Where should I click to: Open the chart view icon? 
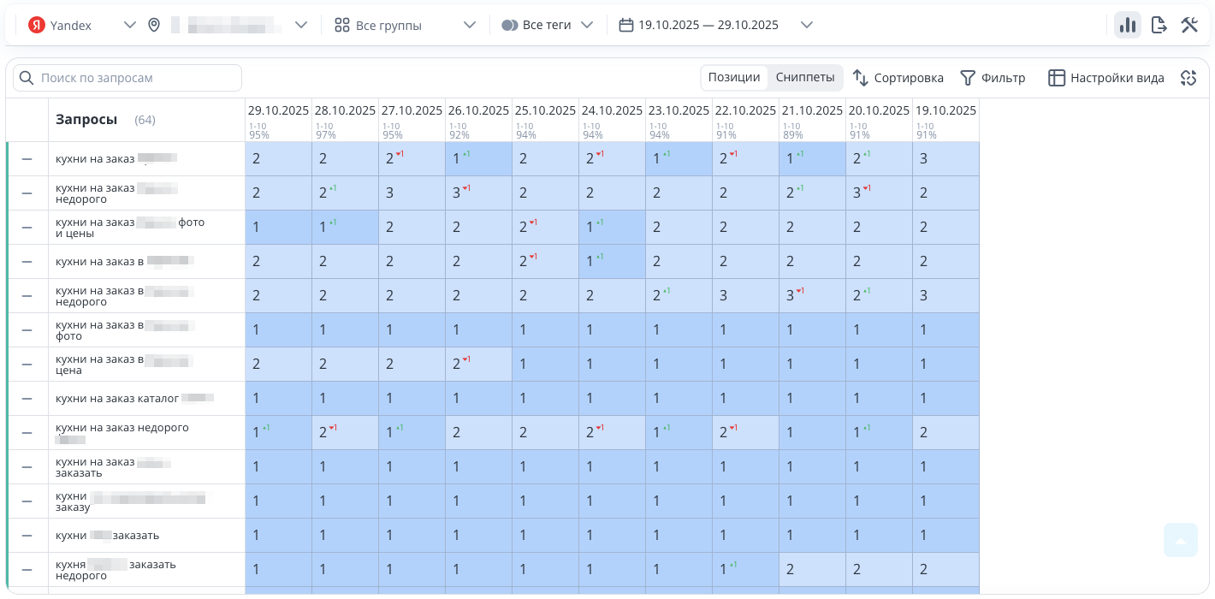(x=1127, y=25)
